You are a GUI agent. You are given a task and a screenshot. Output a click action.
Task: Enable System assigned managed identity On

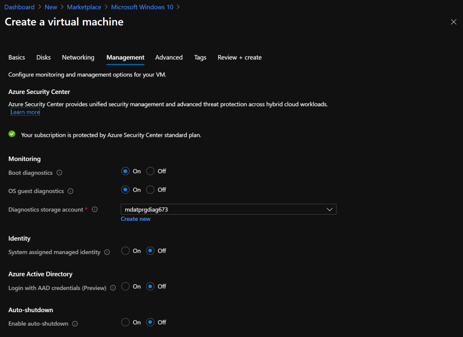(x=126, y=251)
